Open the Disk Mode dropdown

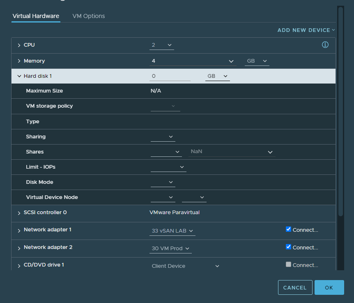[x=163, y=182]
